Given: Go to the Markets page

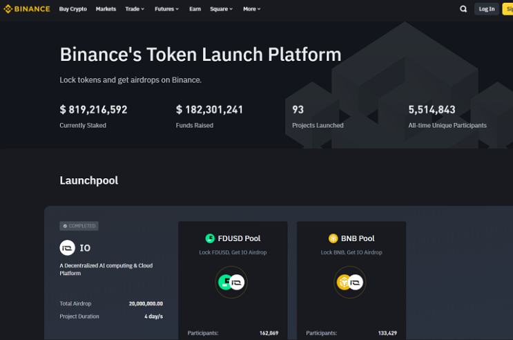Looking at the screenshot, I should point(106,9).
